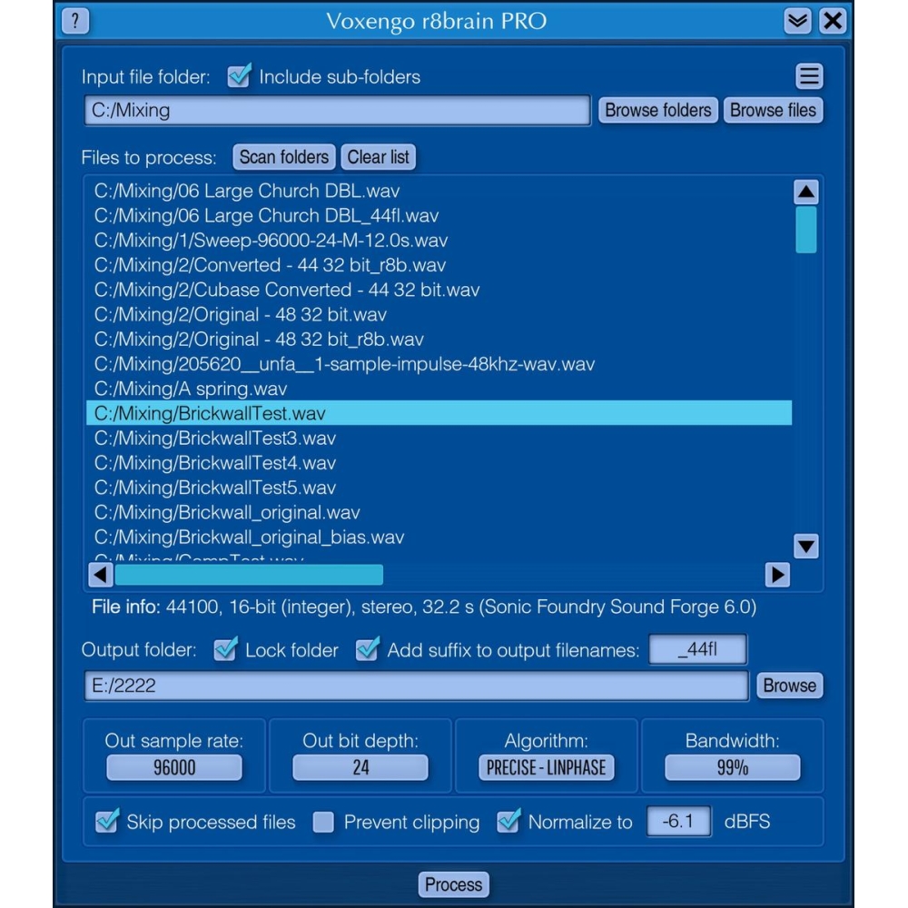This screenshot has width=908, height=908.
Task: Uncheck Skip processed files
Action: tap(107, 821)
